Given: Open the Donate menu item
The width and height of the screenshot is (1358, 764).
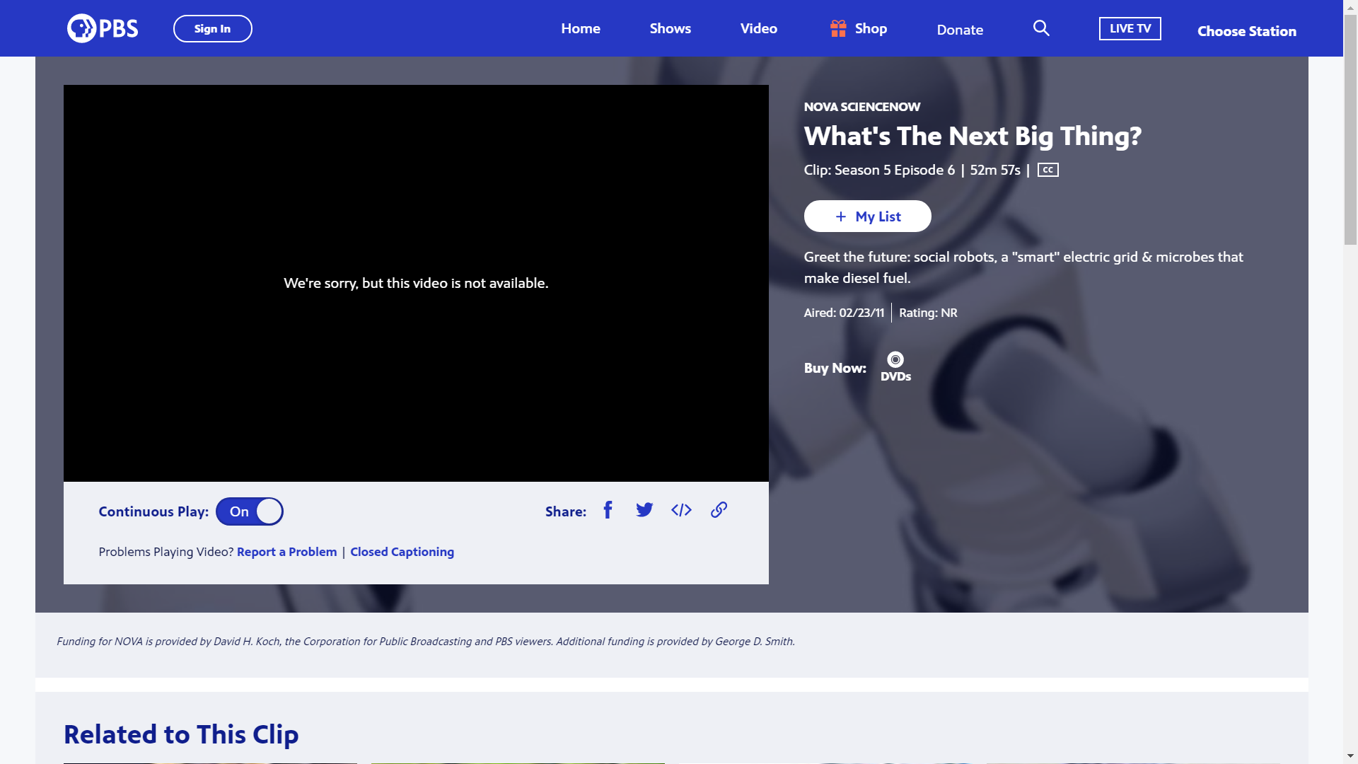Looking at the screenshot, I should [960, 30].
